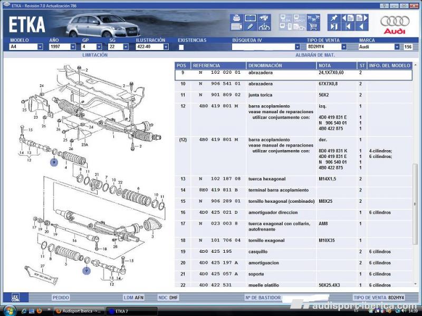Click the multiple shopping carts icon
Image resolution: width=422 pixels, height=316 pixels.
pos(313,18)
